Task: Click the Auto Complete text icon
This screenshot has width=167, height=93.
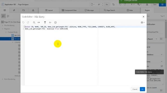Action: click(x=45, y=22)
